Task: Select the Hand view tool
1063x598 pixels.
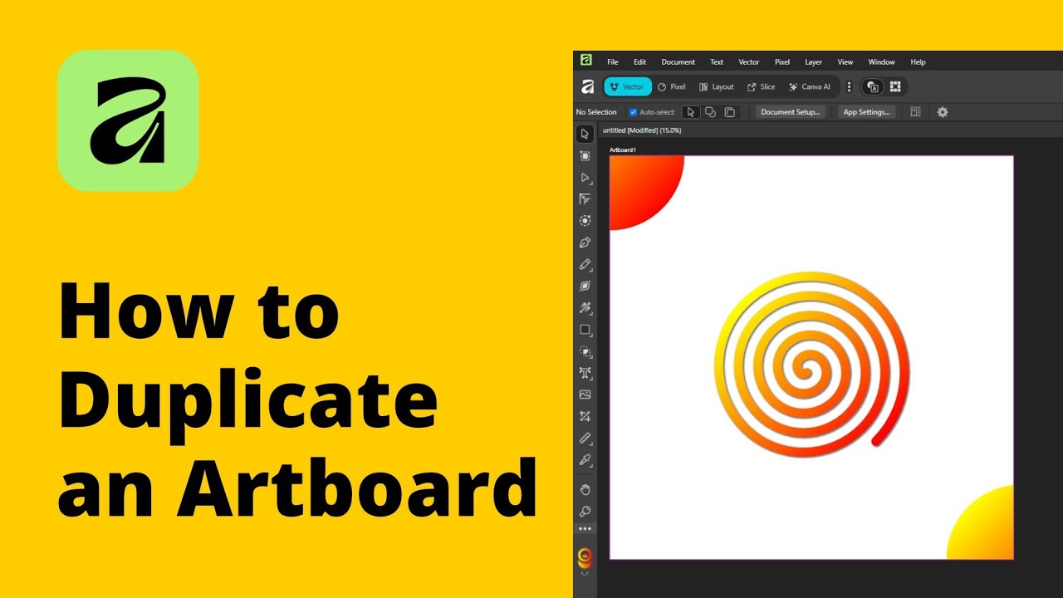Action: point(585,489)
